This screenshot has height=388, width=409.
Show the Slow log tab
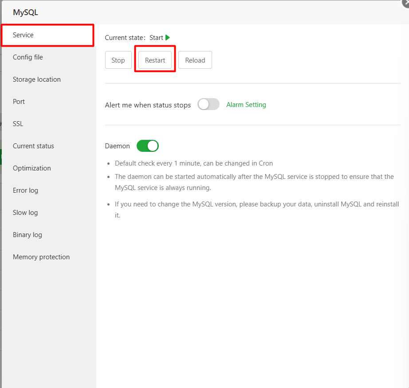click(x=49, y=213)
